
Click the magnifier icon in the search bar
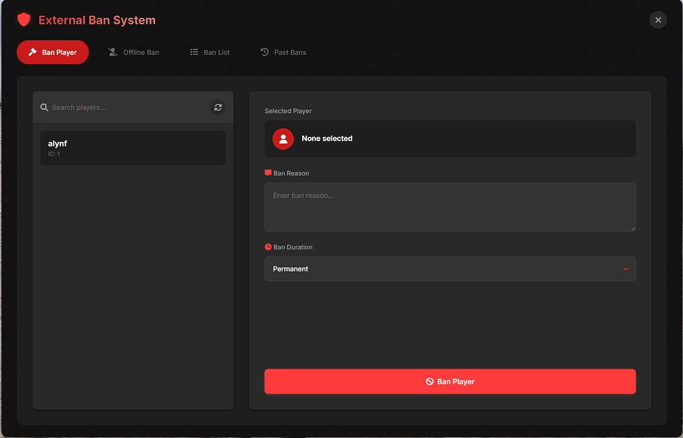(44, 107)
